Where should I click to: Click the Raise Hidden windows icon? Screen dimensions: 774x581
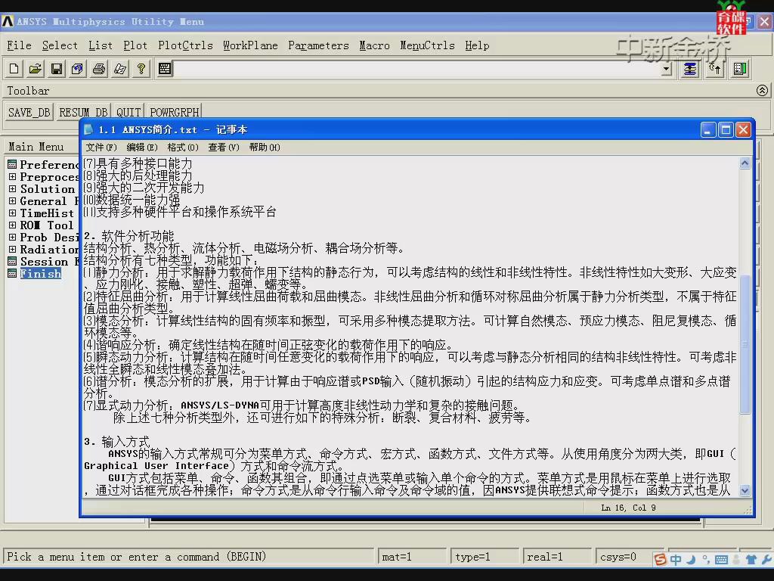(689, 69)
